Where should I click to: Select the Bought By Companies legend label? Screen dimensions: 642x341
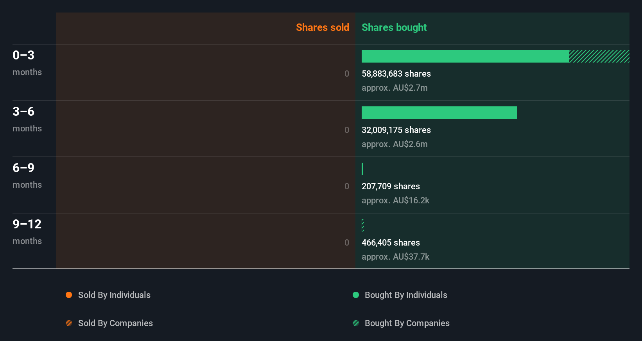click(407, 323)
